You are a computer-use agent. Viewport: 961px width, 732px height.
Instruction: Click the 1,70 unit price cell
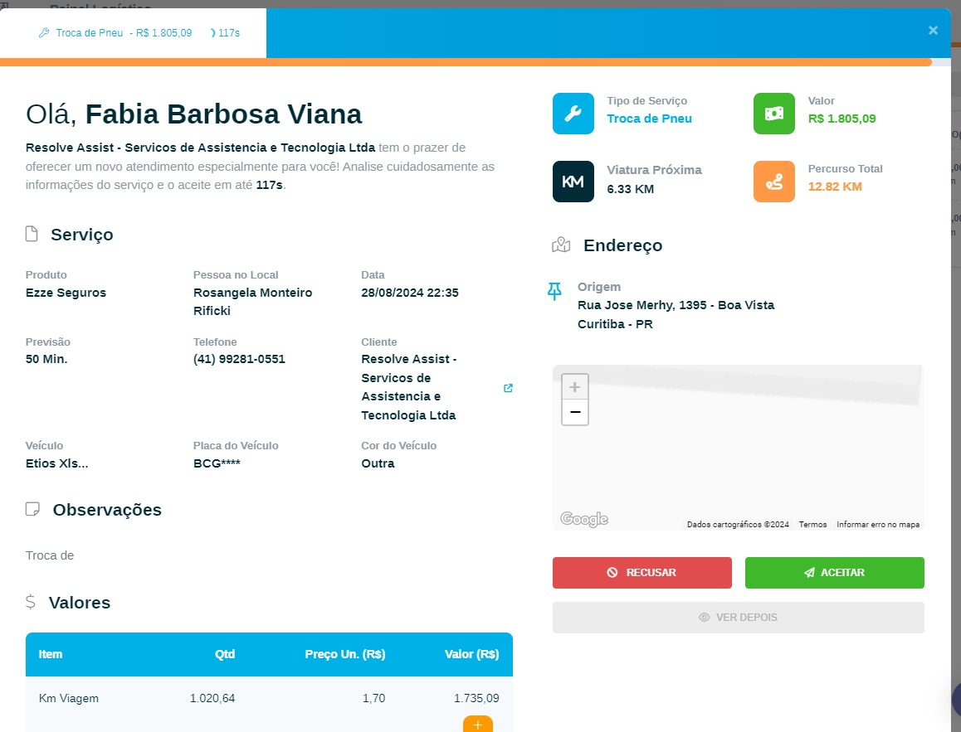pos(373,698)
